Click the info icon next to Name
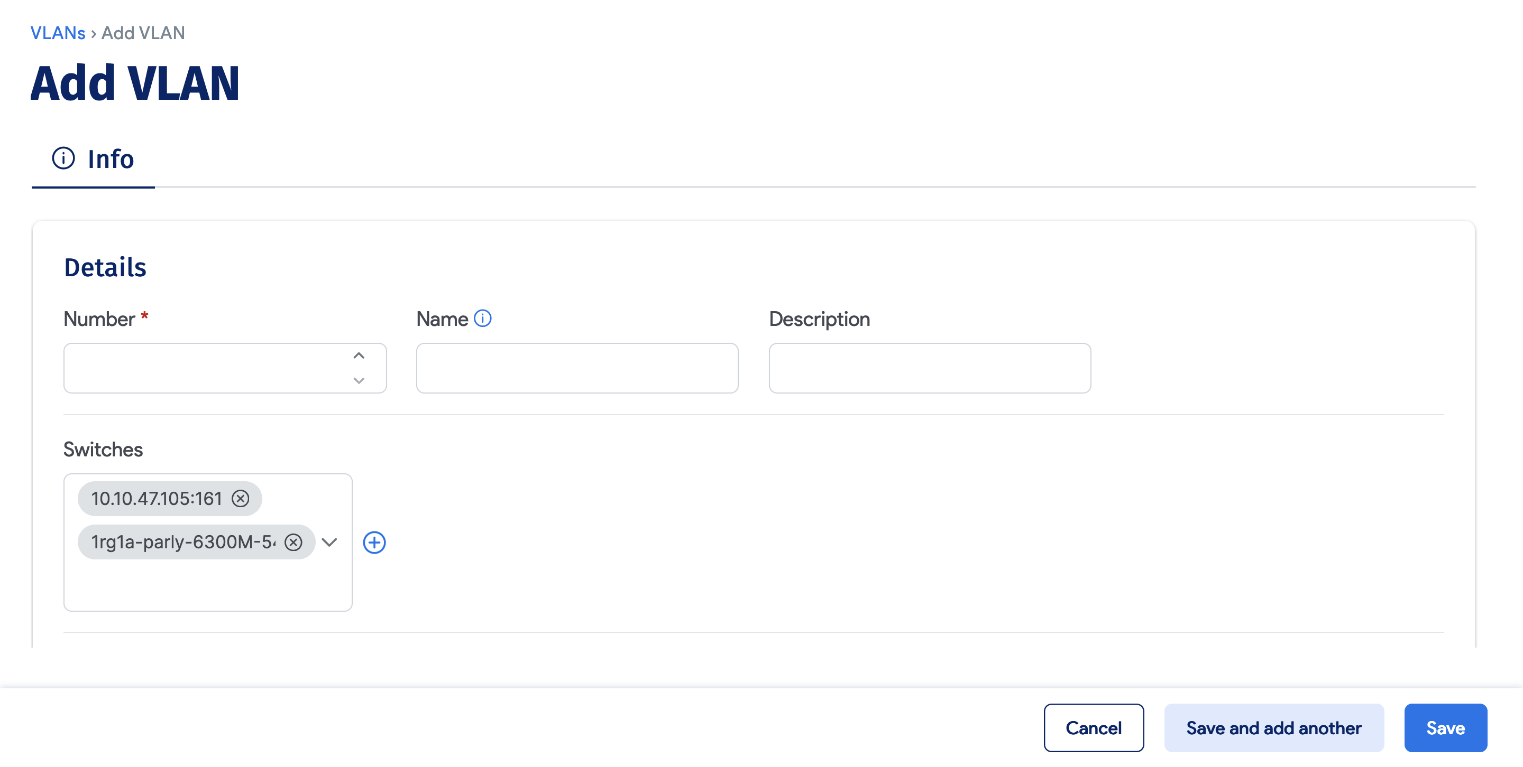Image resolution: width=1523 pixels, height=767 pixels. click(482, 318)
